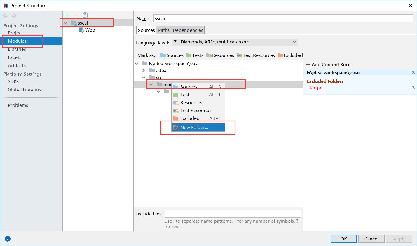Image resolution: width=417 pixels, height=246 pixels.
Task: Select the Web facet under sscai
Action: (x=87, y=30)
